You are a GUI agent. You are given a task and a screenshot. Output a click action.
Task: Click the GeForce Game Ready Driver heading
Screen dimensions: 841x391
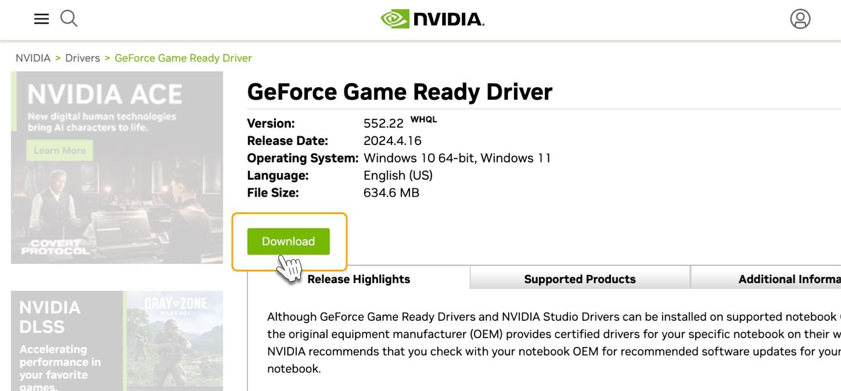[x=400, y=92]
